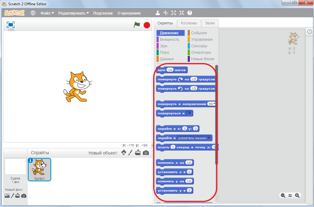Take new backdrop from camera

[x=24, y=196]
